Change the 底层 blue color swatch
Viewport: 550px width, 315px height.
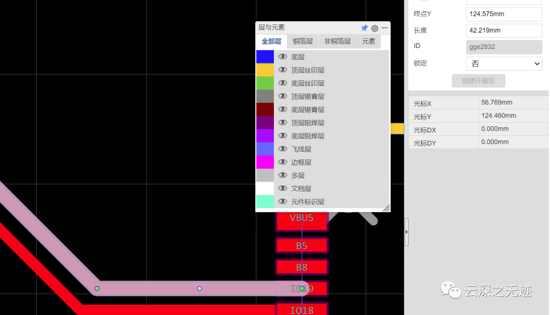click(265, 56)
